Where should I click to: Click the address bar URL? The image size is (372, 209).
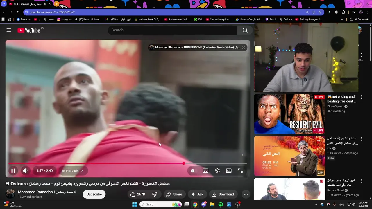point(52,12)
